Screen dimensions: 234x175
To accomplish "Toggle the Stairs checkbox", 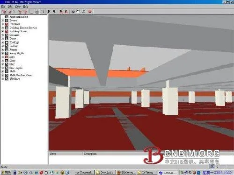I will tap(7, 64).
